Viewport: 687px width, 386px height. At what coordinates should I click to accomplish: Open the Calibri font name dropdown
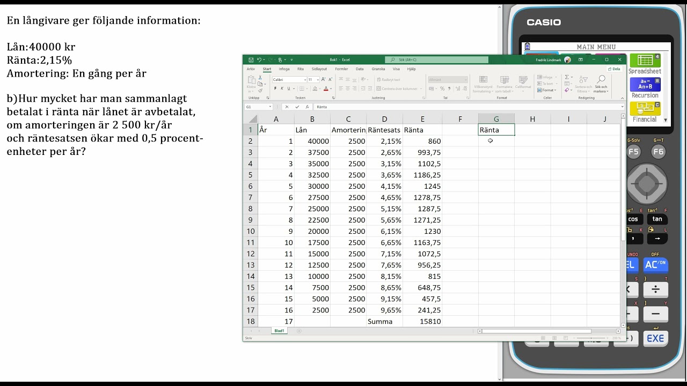[305, 79]
